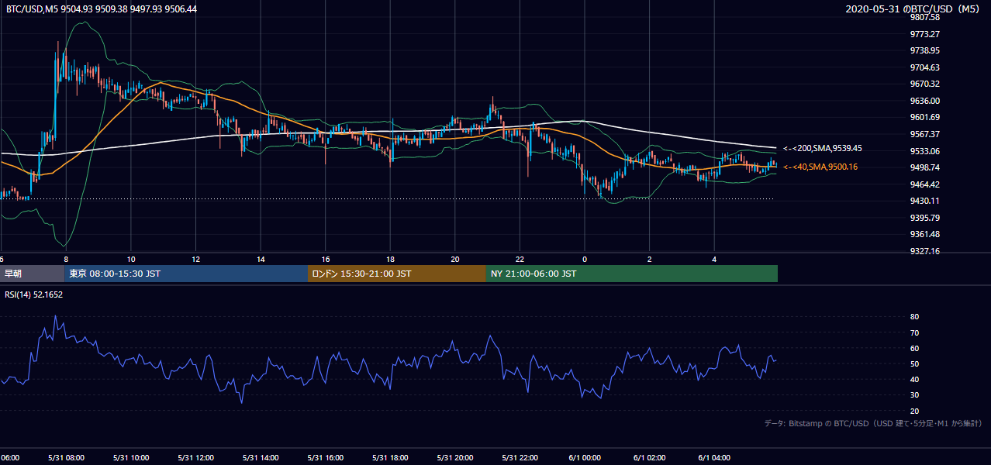Click hour marker 12 under the price chart
Viewport: 991px width, 465px height.
coord(196,259)
